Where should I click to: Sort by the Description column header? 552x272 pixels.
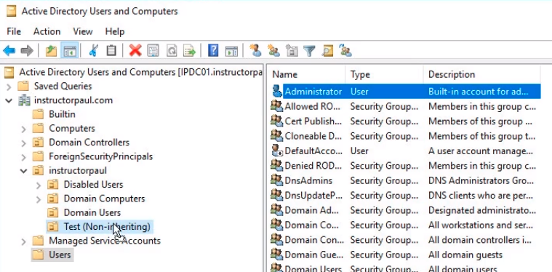pyautogui.click(x=482, y=74)
